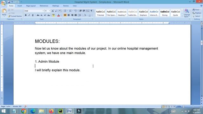
Task: Justify the paragraph text
Action: (75, 15)
